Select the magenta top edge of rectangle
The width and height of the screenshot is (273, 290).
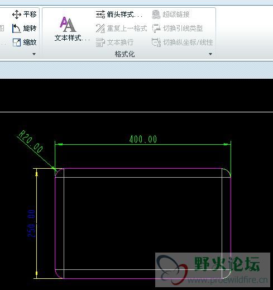click(x=143, y=168)
